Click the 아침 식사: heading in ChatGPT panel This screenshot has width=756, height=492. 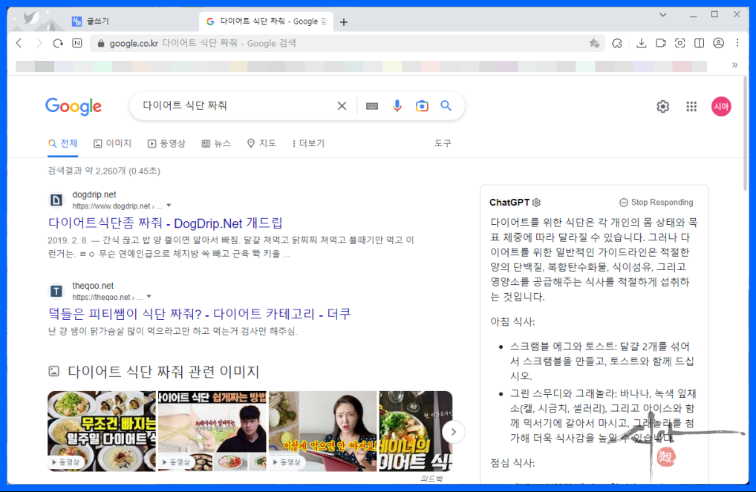pos(512,322)
